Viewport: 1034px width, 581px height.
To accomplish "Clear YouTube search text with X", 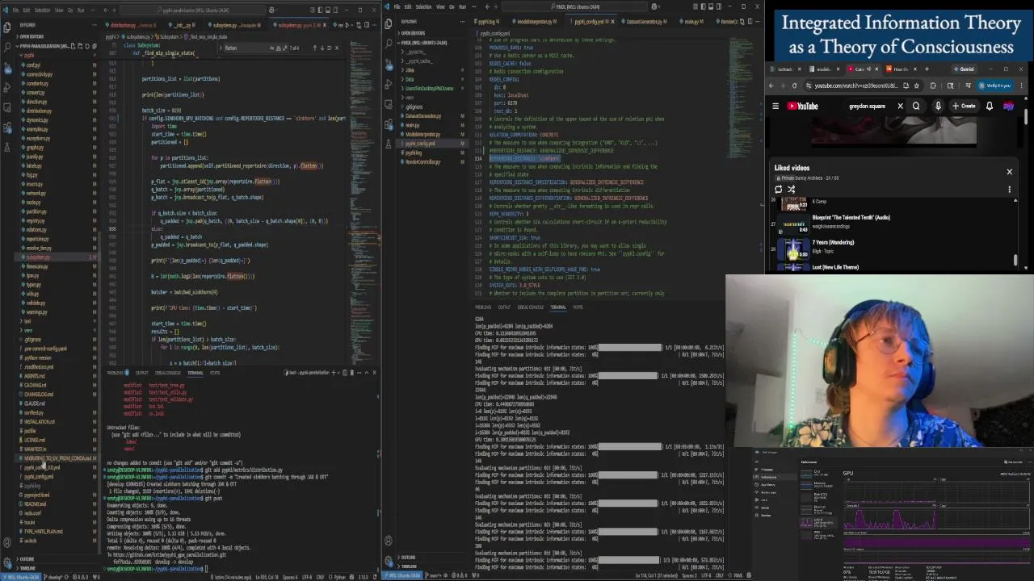I will tap(901, 106).
